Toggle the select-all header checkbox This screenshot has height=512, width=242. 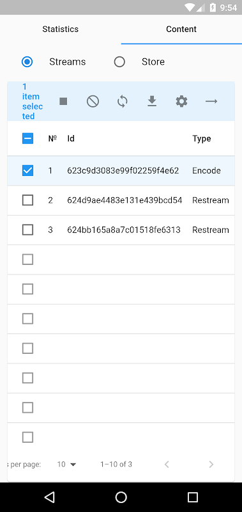pos(27,138)
